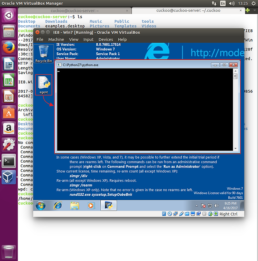Select the agent Python file icon
258x261 pixels.
[x=44, y=85]
